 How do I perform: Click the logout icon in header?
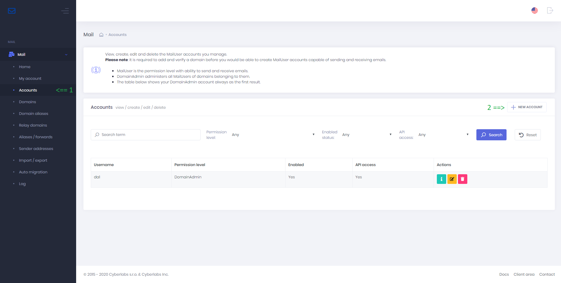pos(550,11)
